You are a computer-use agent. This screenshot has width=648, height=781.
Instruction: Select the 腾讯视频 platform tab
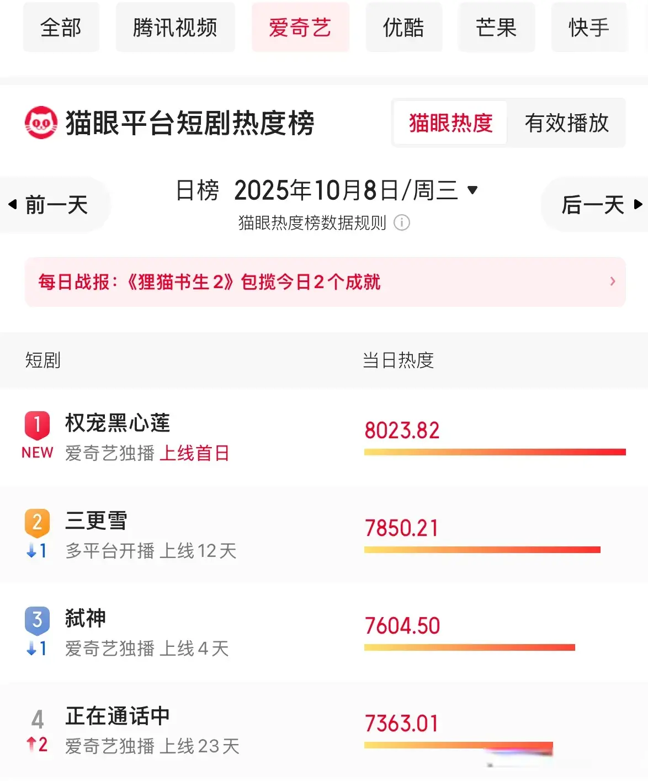tap(175, 28)
